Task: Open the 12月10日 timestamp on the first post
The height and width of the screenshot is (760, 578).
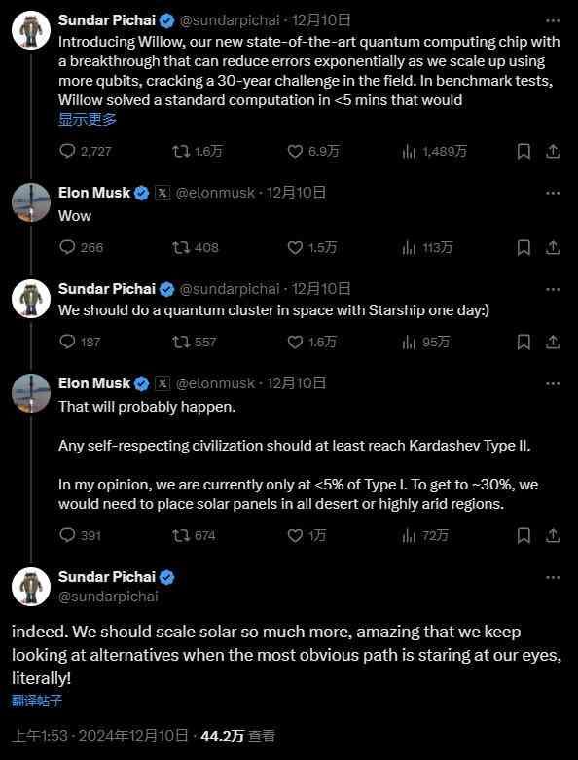Action: click(321, 20)
